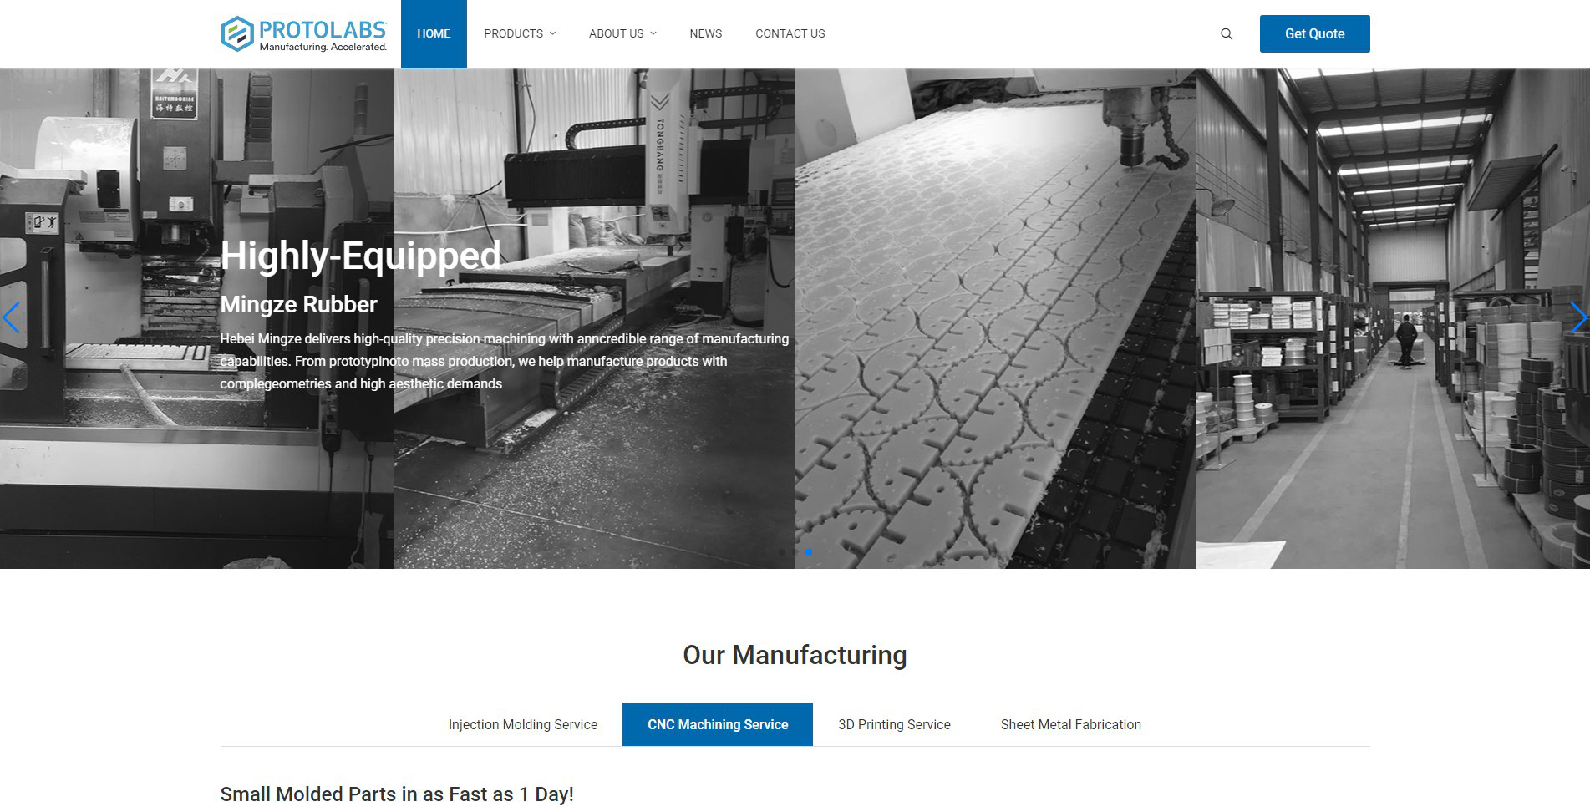Go to the Home page
This screenshot has height=807, width=1590.
point(434,33)
